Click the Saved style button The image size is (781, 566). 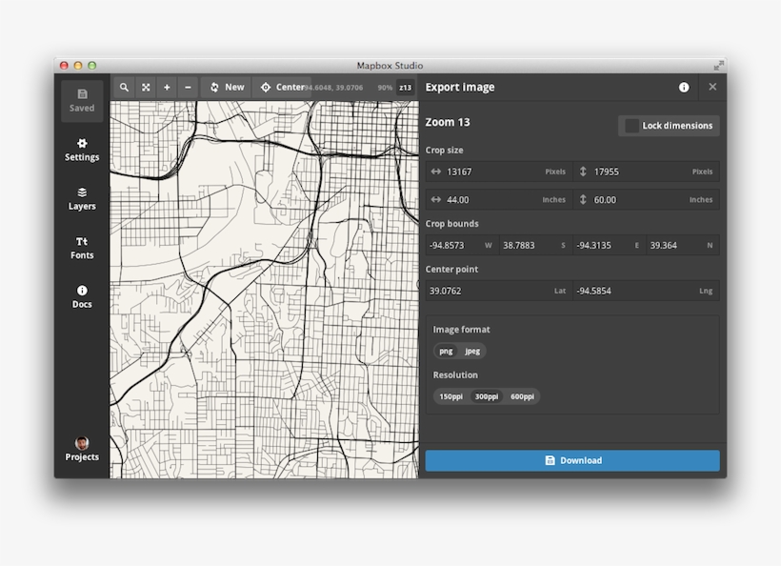coord(81,100)
